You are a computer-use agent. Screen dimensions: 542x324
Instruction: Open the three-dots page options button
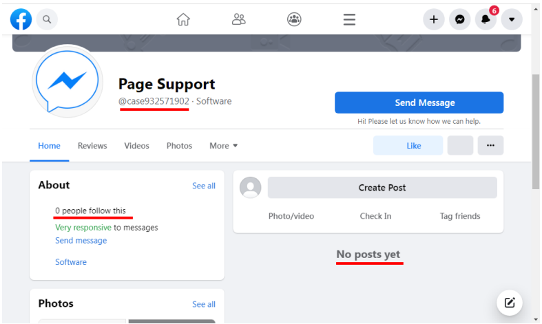pos(490,146)
